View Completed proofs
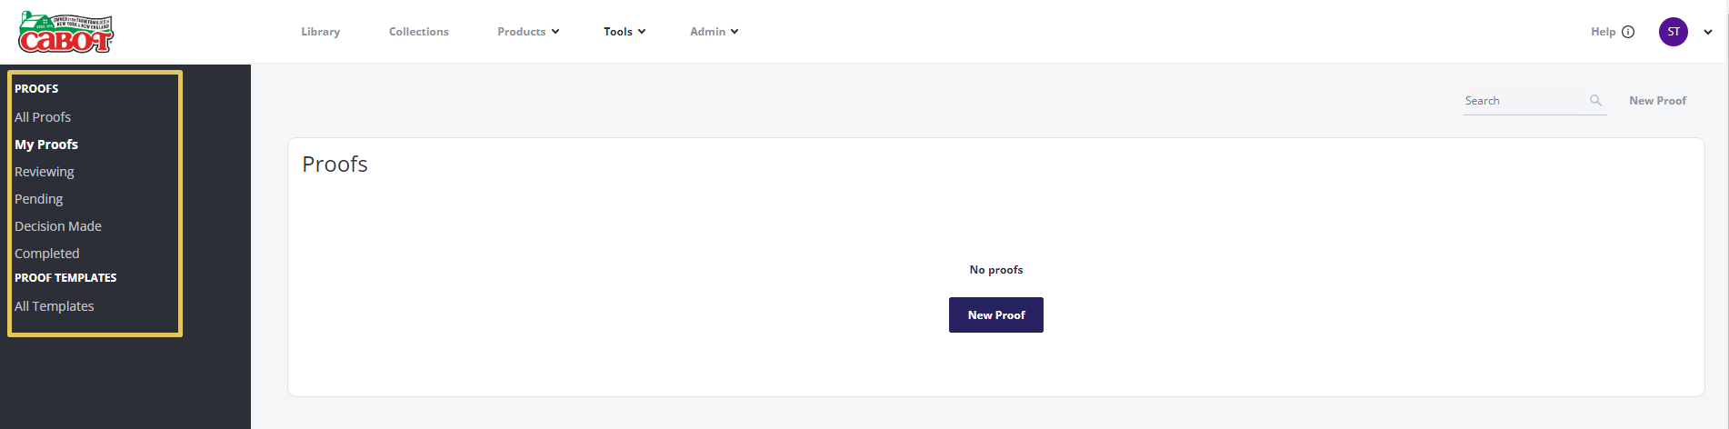Image resolution: width=1729 pixels, height=429 pixels. click(x=47, y=254)
